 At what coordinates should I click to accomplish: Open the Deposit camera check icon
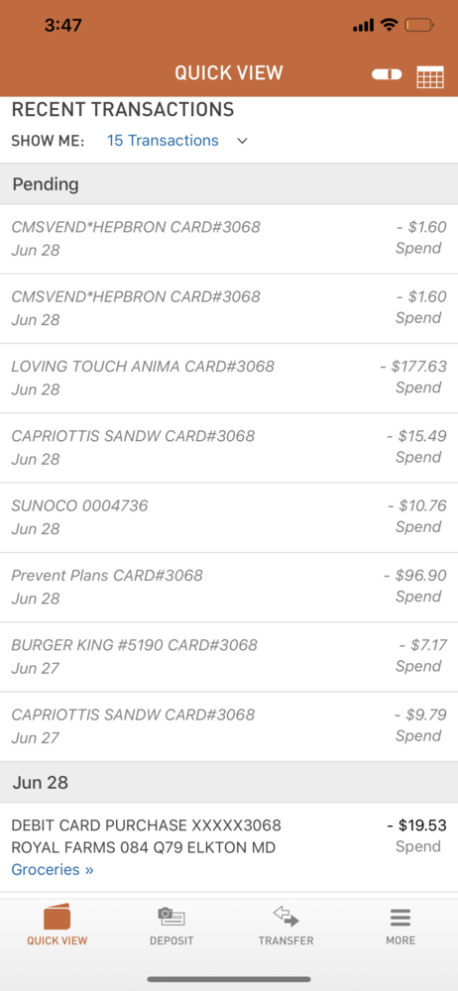coord(172,917)
